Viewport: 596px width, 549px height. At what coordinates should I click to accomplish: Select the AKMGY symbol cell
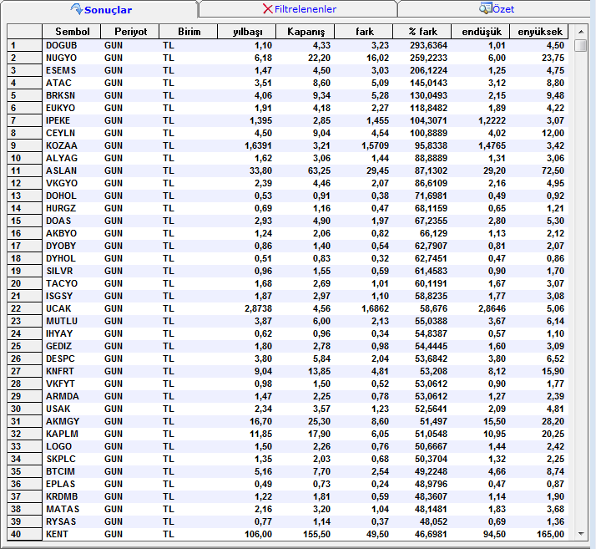click(x=72, y=421)
